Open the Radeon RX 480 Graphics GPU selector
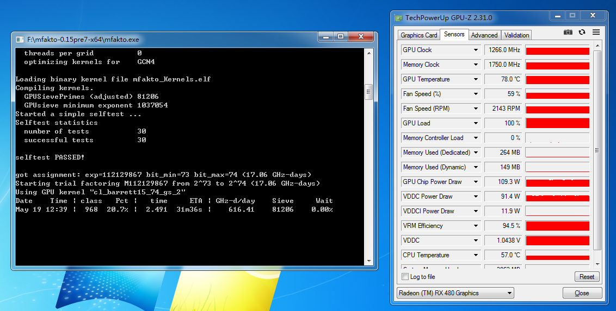This screenshot has width=616, height=311. [455, 293]
